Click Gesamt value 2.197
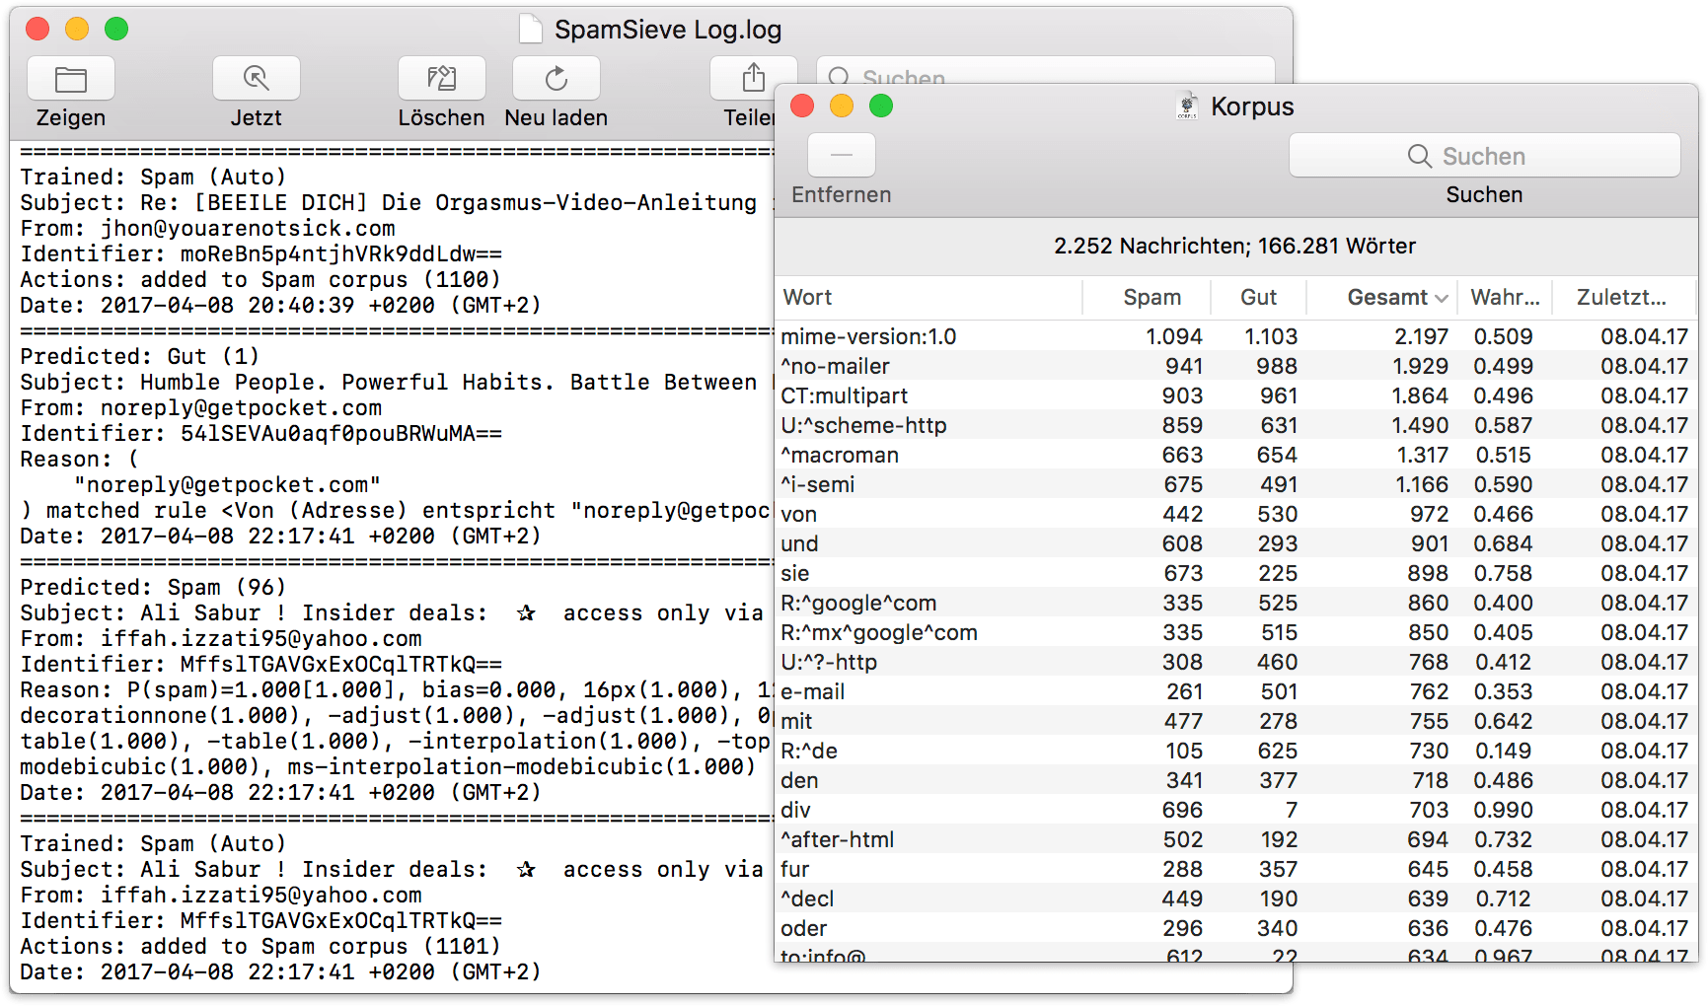This screenshot has width=1708, height=1006. (1421, 336)
